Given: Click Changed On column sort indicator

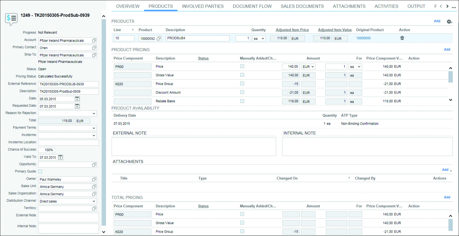Looking at the screenshot, I should 349,178.
